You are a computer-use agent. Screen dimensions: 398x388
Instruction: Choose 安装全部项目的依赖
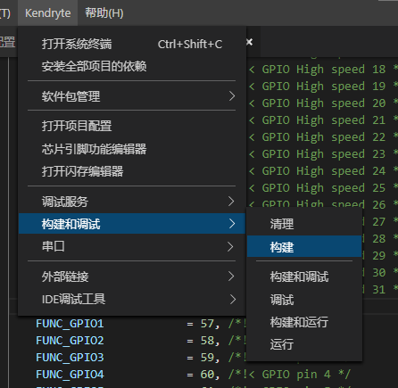(x=132, y=66)
